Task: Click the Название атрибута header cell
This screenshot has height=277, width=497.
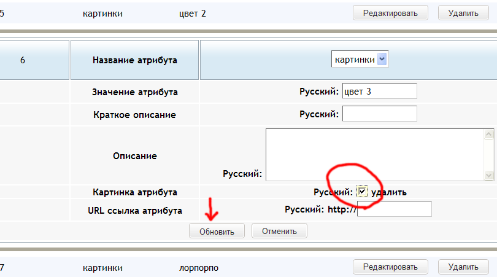Action: click(135, 60)
